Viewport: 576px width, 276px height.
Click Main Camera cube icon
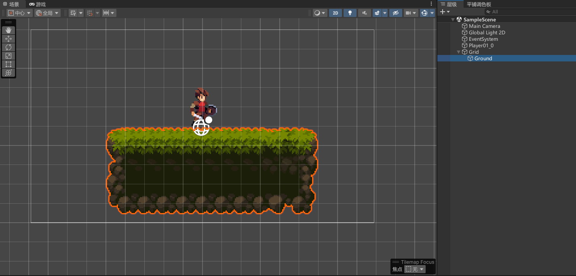pyautogui.click(x=464, y=26)
